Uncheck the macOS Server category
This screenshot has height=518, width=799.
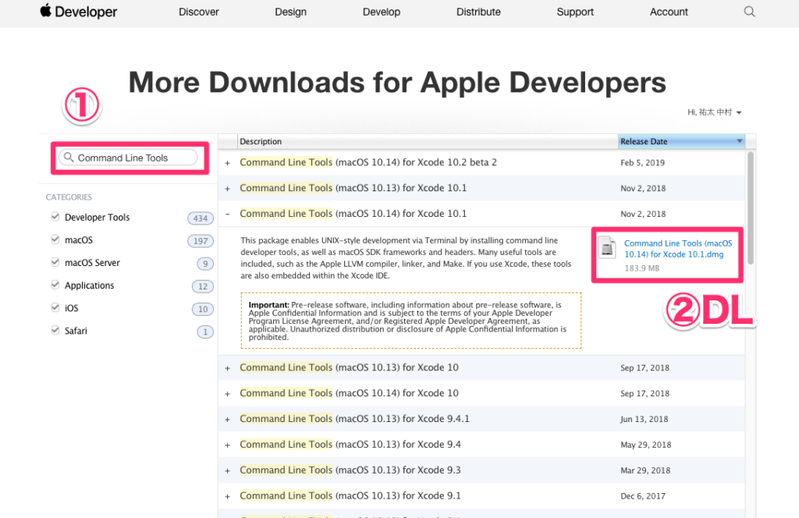coord(55,262)
